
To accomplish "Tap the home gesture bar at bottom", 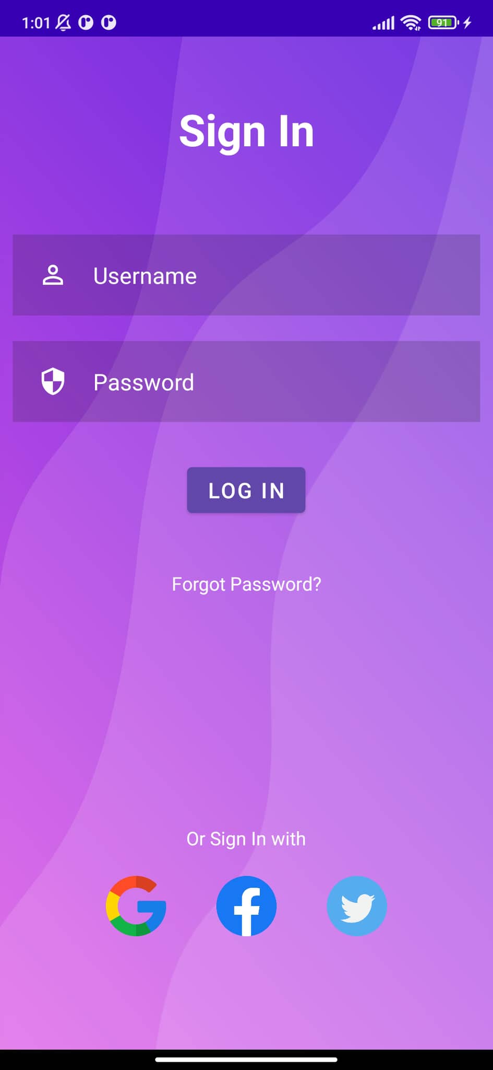I will click(x=246, y=1060).
